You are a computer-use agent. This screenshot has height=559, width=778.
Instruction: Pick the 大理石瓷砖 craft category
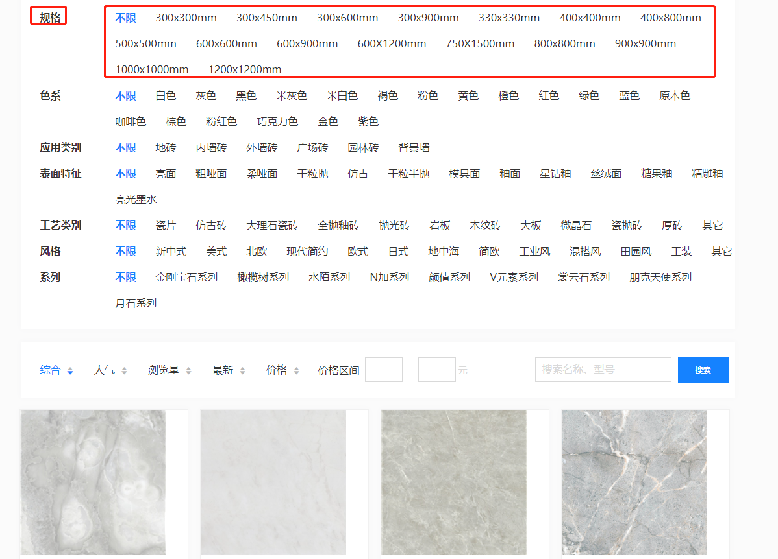coord(272,226)
